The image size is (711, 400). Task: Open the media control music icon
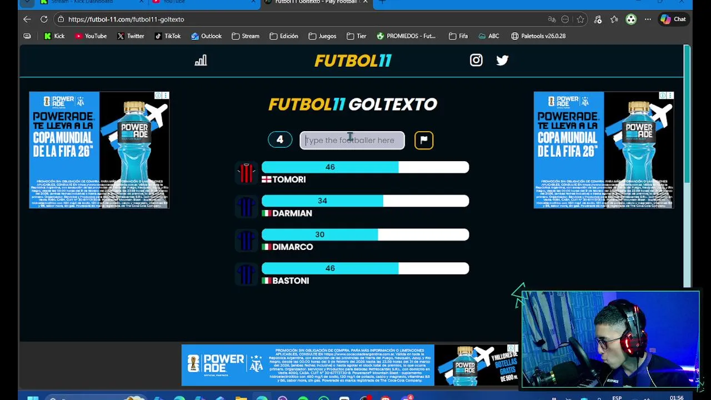click(598, 19)
